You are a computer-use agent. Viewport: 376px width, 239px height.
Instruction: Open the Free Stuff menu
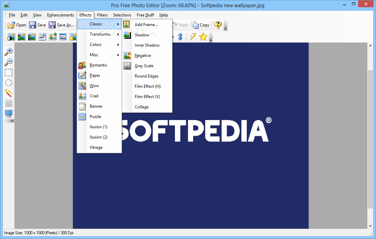coord(145,15)
